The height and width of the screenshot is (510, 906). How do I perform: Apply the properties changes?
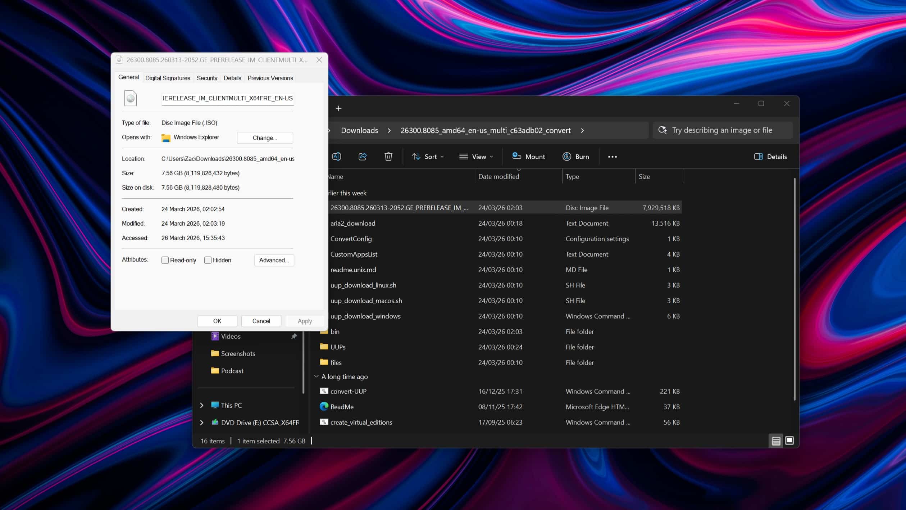(304, 321)
